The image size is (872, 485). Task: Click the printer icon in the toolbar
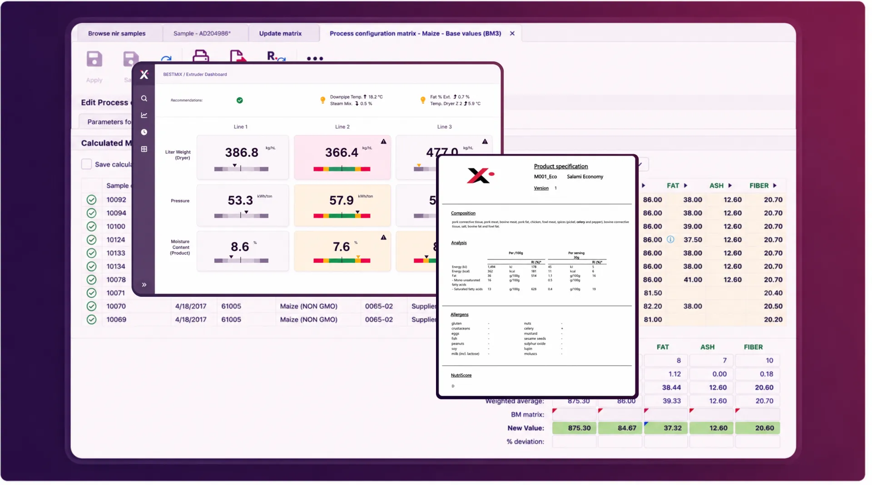[201, 55]
